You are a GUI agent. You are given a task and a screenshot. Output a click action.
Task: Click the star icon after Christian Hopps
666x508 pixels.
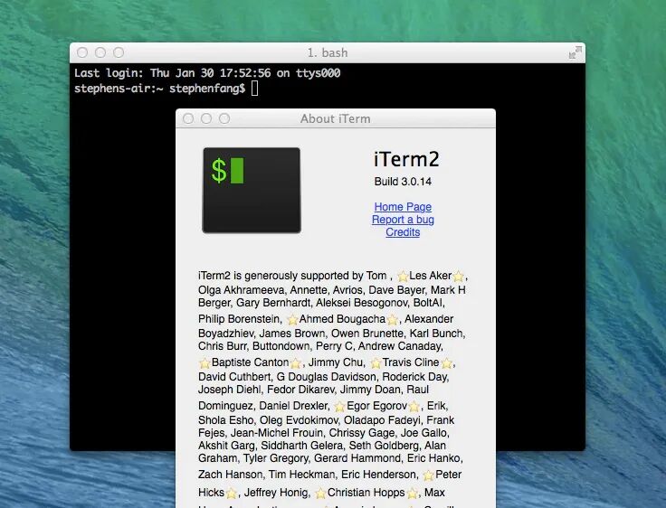[413, 494]
